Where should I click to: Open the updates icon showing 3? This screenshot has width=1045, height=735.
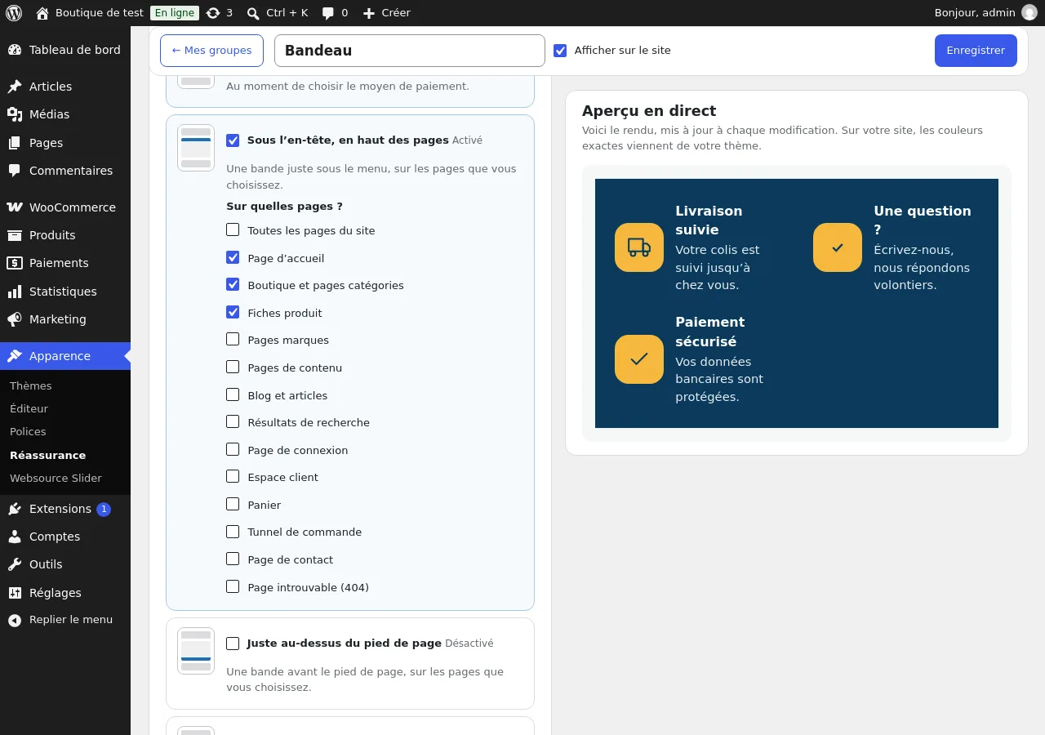pos(213,13)
